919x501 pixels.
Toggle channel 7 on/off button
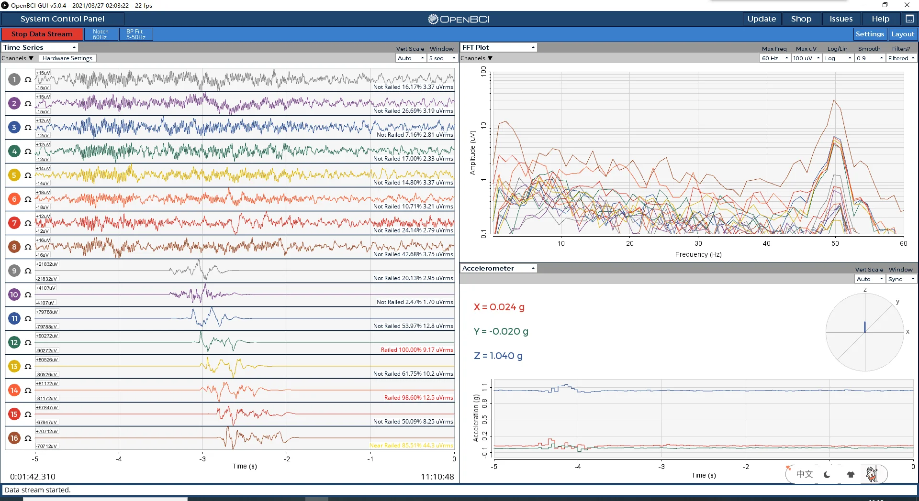[x=14, y=223]
